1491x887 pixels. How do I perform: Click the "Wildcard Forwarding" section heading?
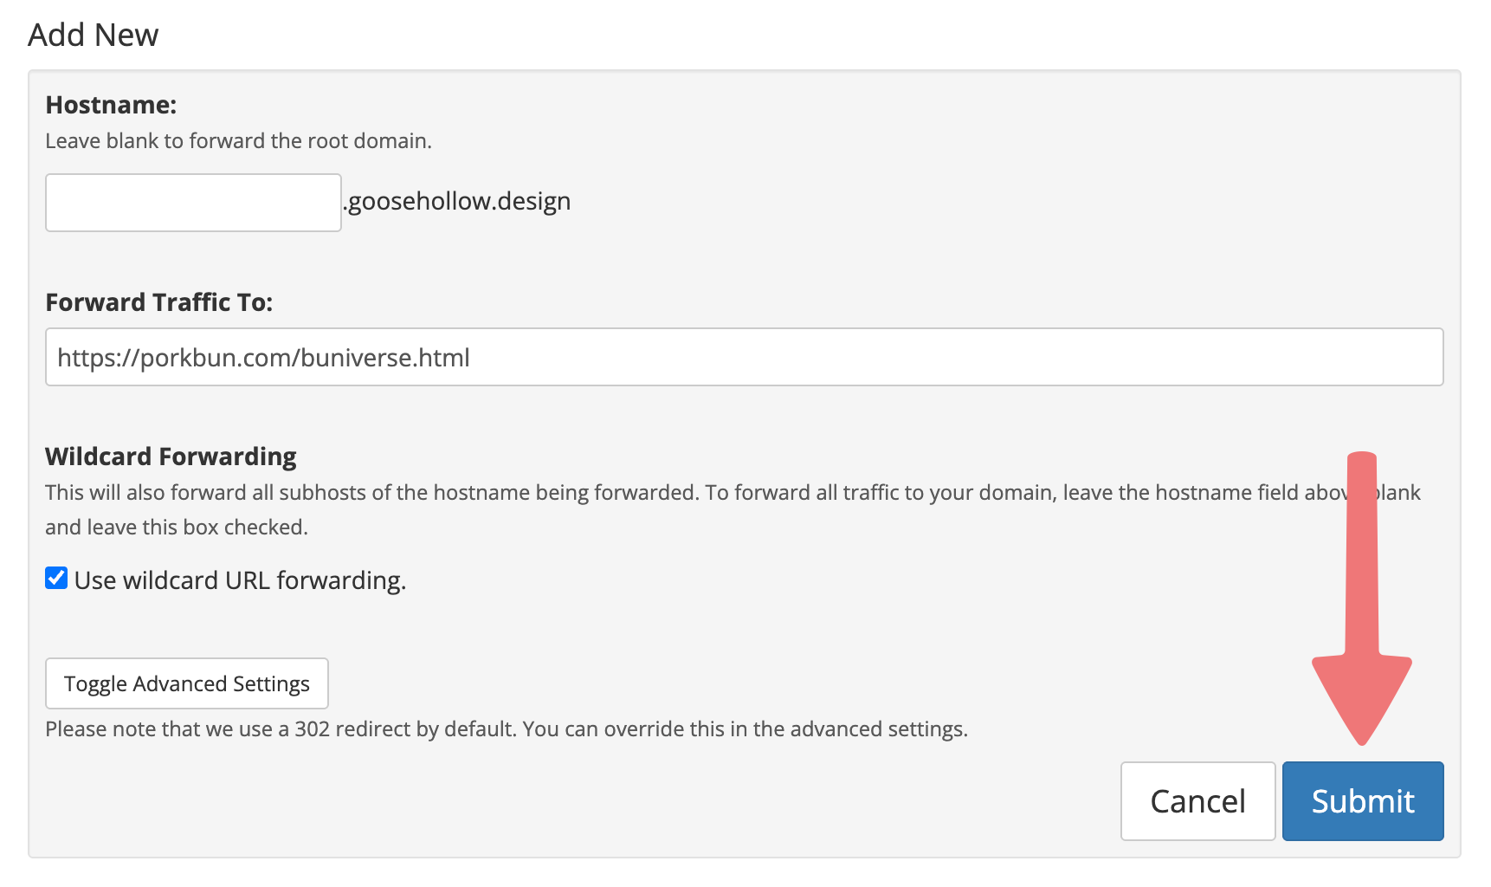[x=171, y=456]
